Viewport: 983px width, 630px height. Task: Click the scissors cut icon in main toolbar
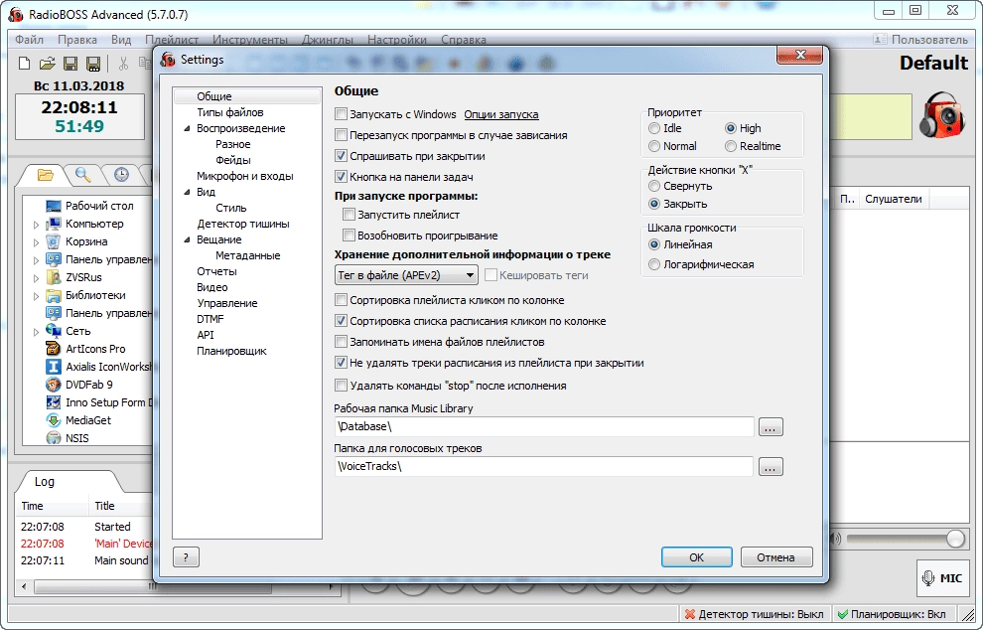pyautogui.click(x=123, y=64)
